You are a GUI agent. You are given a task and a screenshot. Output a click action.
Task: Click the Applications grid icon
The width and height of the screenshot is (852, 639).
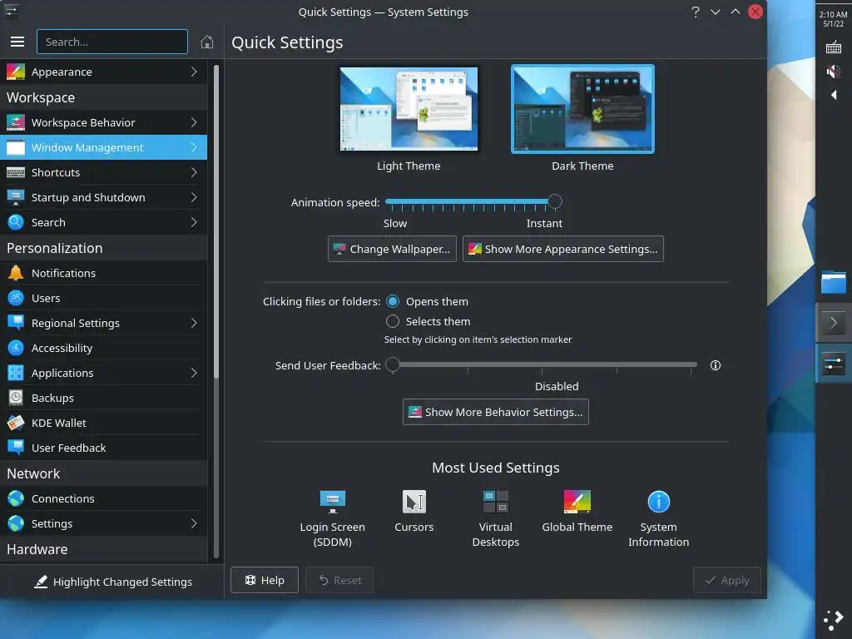pyautogui.click(x=15, y=373)
